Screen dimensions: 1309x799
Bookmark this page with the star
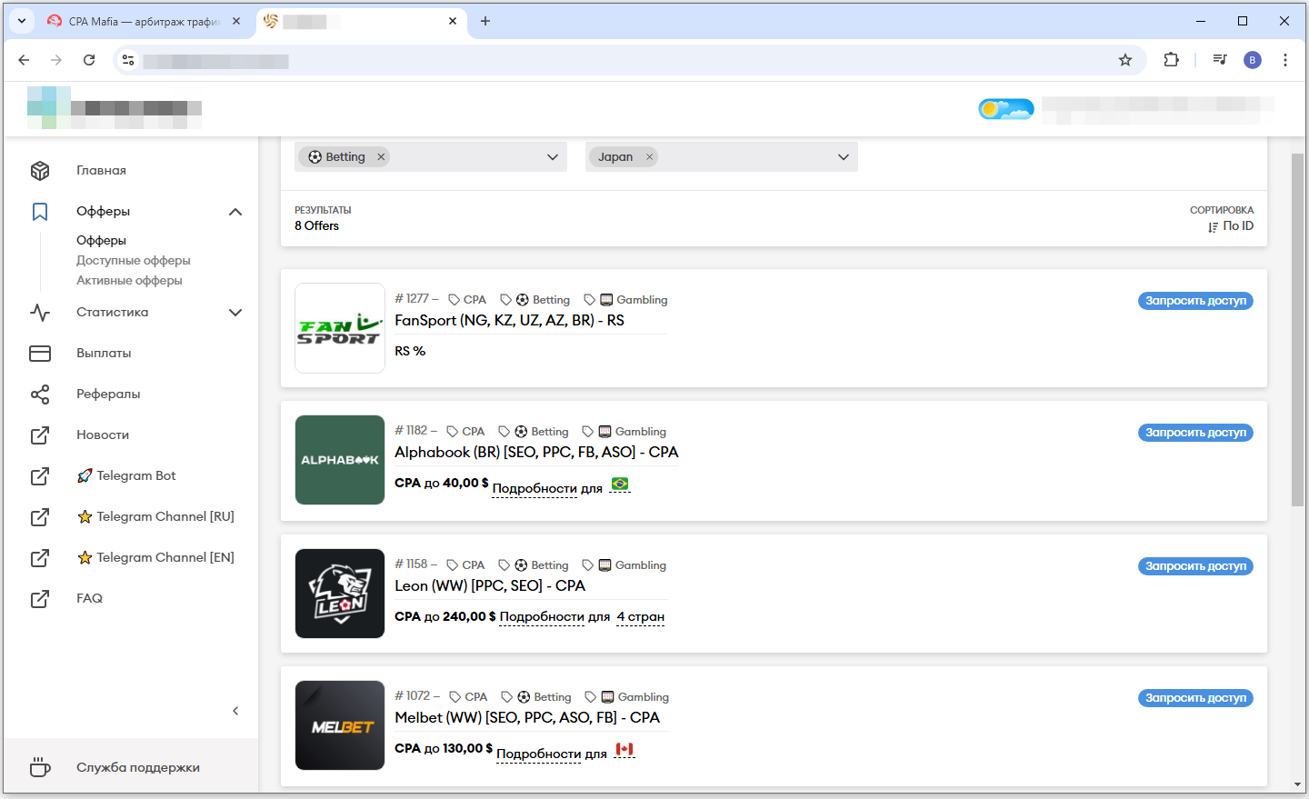[x=1125, y=60]
